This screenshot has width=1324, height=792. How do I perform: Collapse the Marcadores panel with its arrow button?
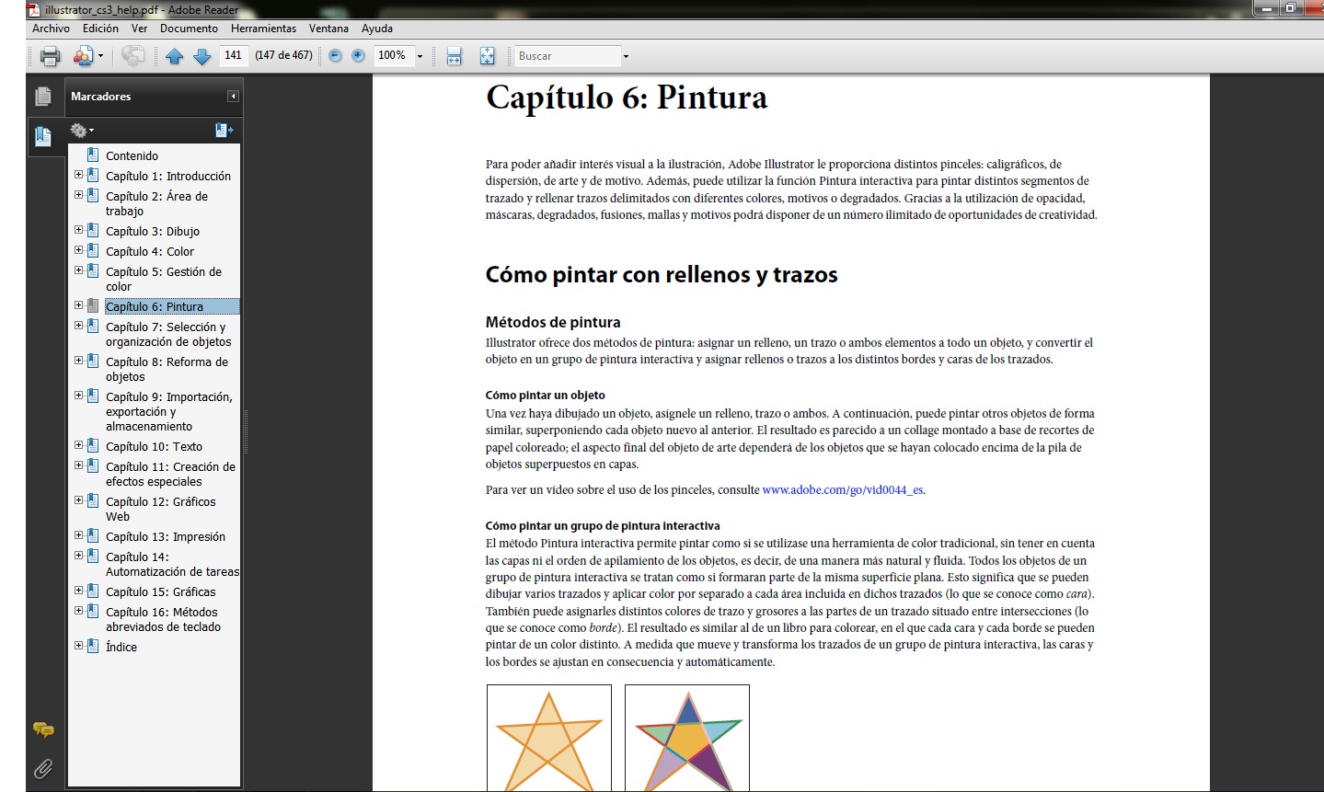tap(233, 97)
